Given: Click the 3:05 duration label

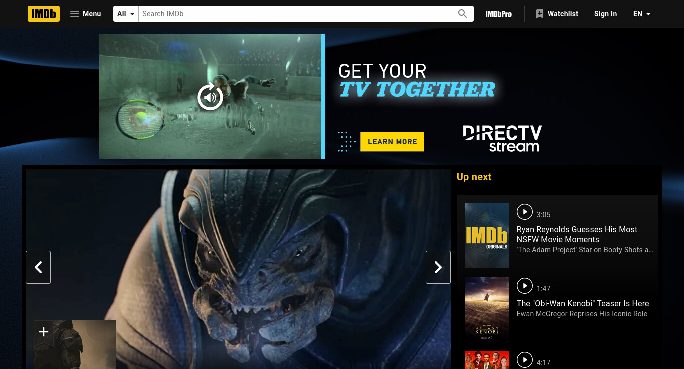Looking at the screenshot, I should [543, 215].
